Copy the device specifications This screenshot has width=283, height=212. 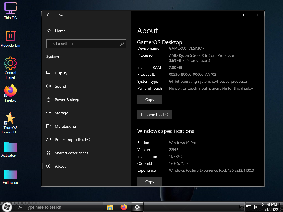pyautogui.click(x=150, y=100)
